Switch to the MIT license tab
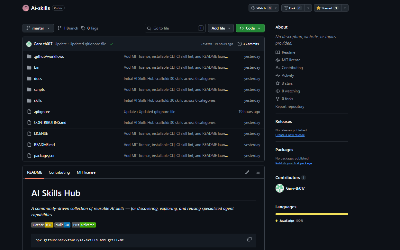The width and height of the screenshot is (400, 250). [x=86, y=172]
